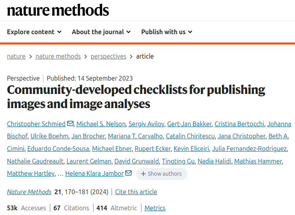Click Cite this article link
Screen dimensions: 295x215
click(x=136, y=192)
